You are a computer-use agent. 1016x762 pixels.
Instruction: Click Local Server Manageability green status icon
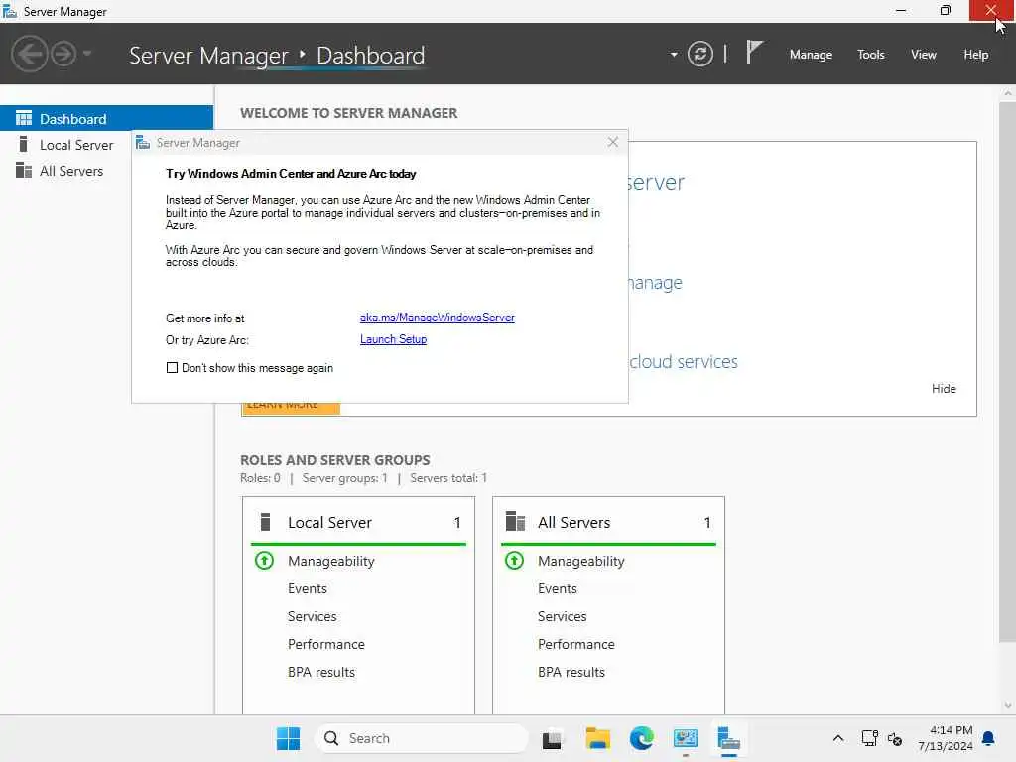pyautogui.click(x=264, y=560)
